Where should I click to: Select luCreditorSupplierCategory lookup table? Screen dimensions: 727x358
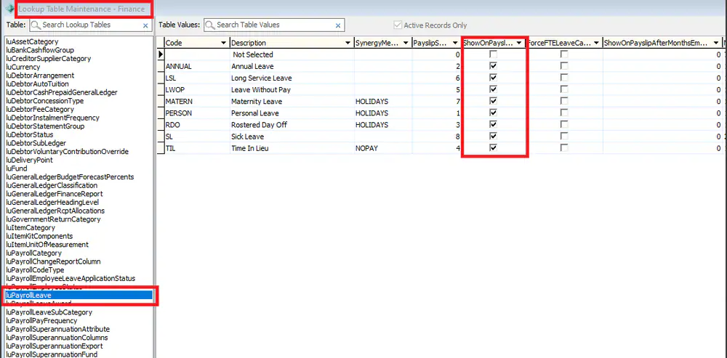click(x=48, y=58)
